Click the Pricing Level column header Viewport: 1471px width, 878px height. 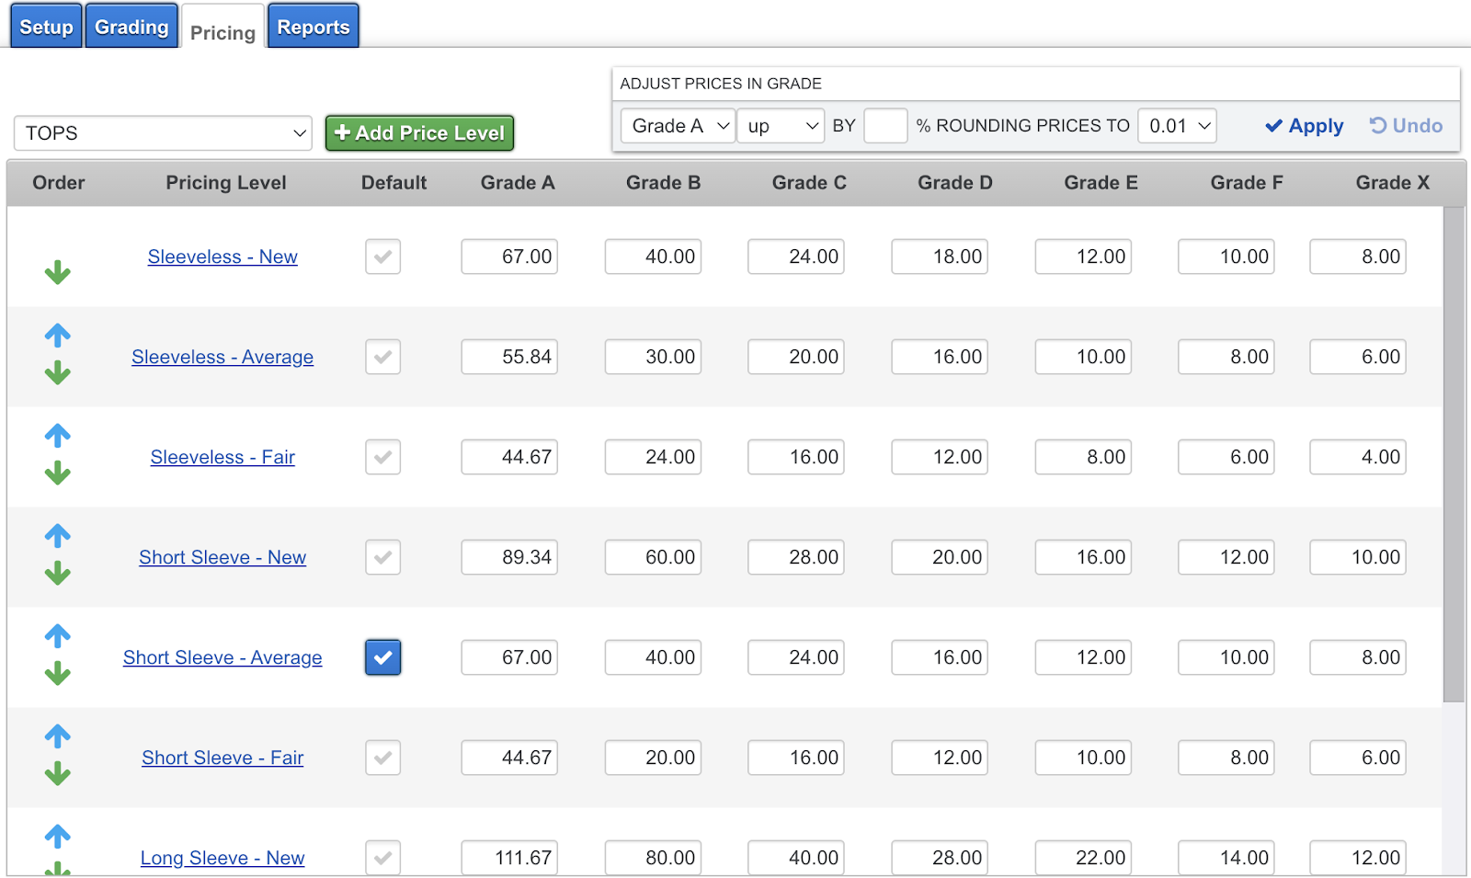click(x=226, y=183)
